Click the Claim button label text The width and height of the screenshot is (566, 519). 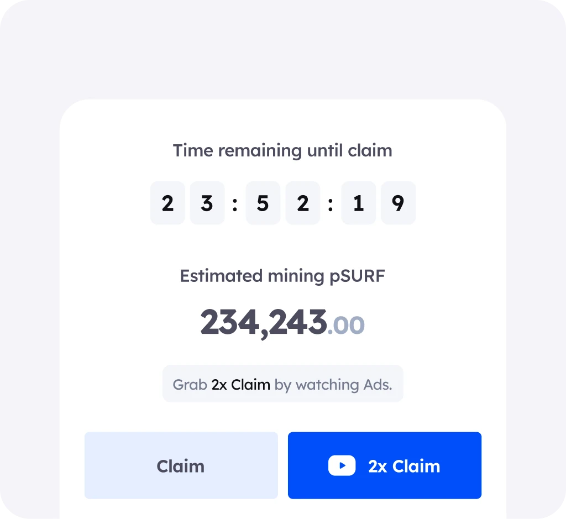click(x=181, y=465)
